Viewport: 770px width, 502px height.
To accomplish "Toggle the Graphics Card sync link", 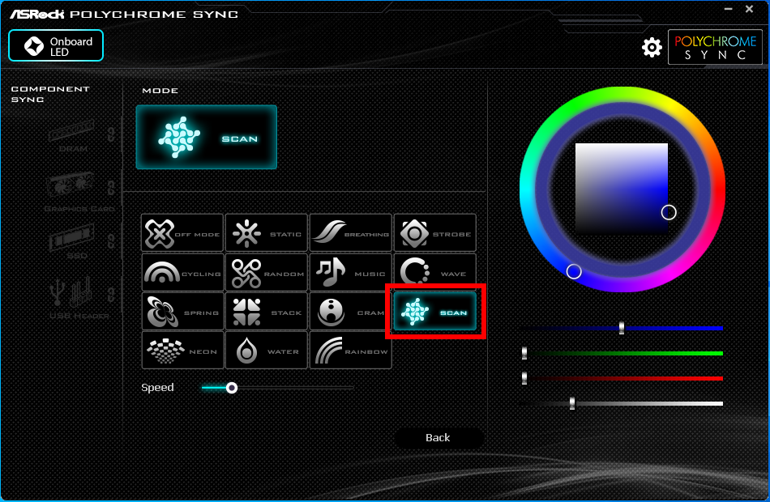I will pyautogui.click(x=112, y=188).
